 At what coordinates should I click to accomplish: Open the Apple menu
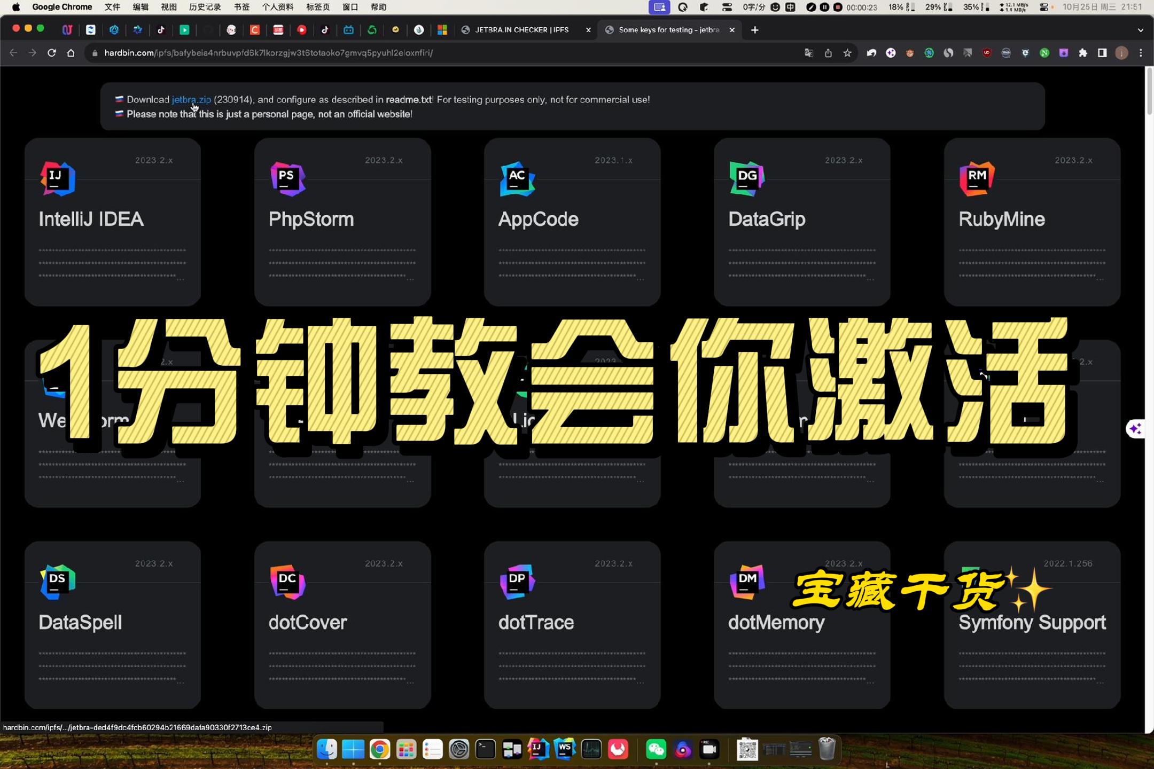click(x=16, y=7)
